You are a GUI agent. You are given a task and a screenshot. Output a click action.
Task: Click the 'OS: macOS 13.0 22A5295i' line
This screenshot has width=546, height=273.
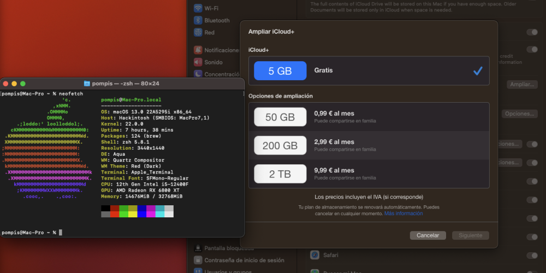click(146, 112)
